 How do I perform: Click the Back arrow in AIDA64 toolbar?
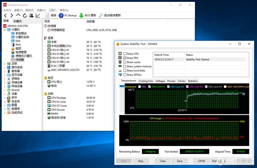click(x=5, y=15)
